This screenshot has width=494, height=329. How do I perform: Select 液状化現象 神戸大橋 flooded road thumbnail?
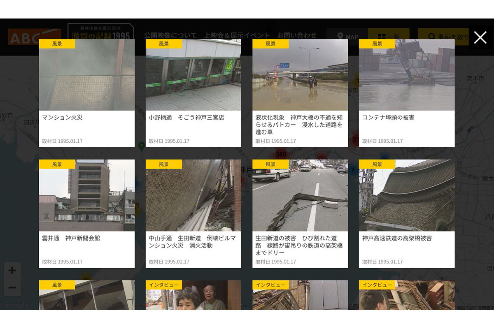[x=300, y=75]
